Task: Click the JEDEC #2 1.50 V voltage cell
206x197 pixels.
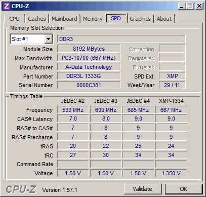Action: [73, 173]
